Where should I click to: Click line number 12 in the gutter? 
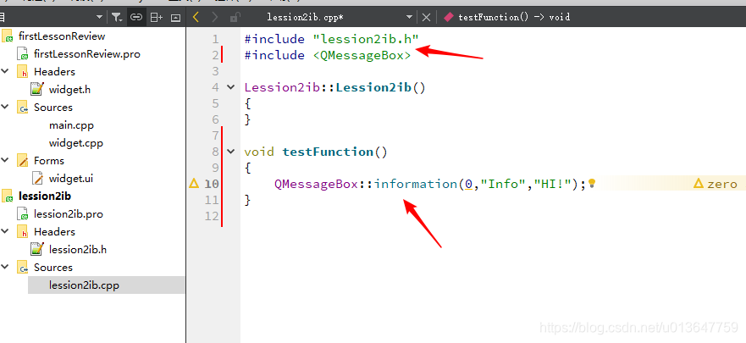click(212, 216)
